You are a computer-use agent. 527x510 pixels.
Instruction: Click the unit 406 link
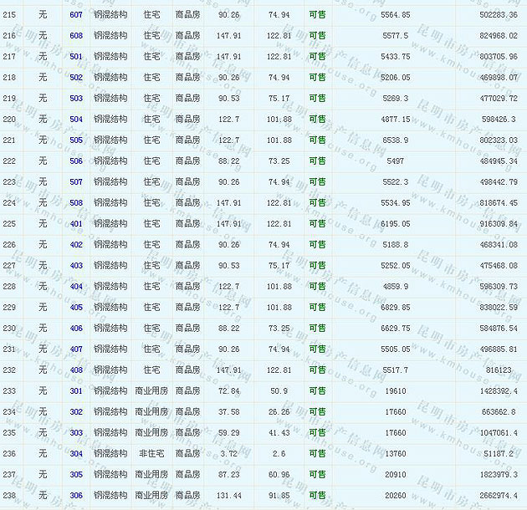76,329
